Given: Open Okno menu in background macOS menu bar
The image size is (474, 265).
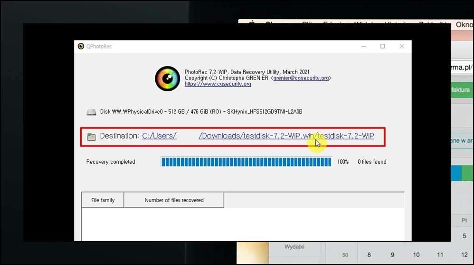Looking at the screenshot, I should tap(464, 25).
